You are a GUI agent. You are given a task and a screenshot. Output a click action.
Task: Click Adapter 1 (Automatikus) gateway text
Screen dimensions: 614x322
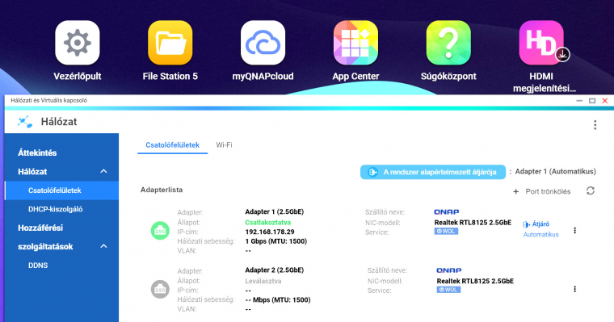(555, 171)
